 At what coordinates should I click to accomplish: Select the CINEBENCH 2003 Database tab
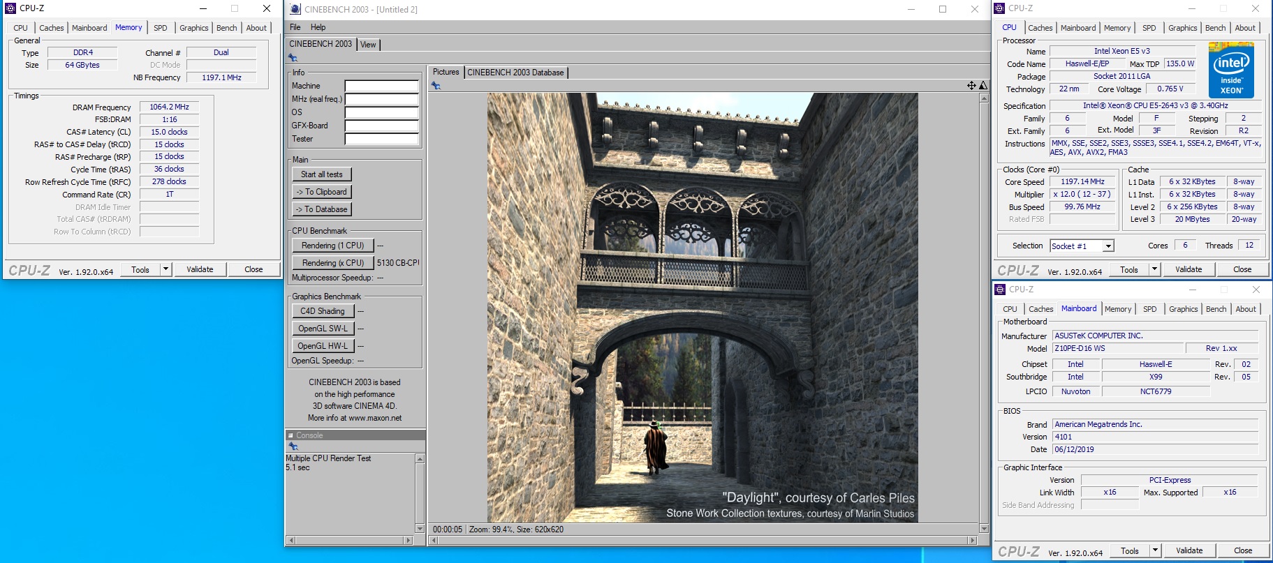(515, 73)
